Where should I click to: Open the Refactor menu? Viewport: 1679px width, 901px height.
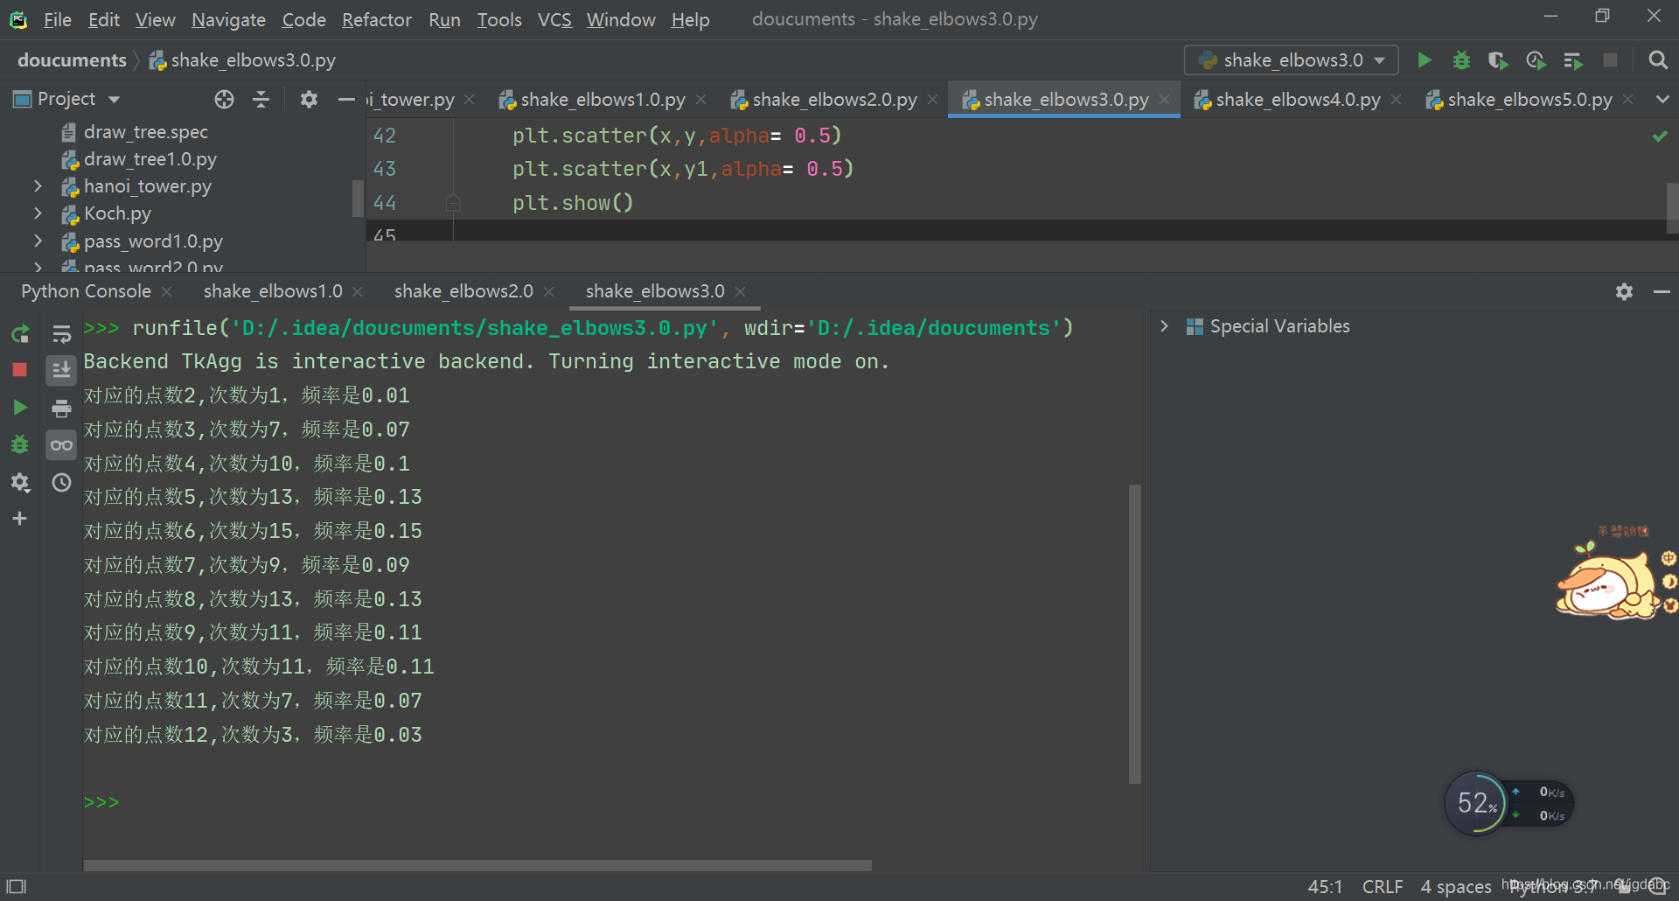pos(376,19)
